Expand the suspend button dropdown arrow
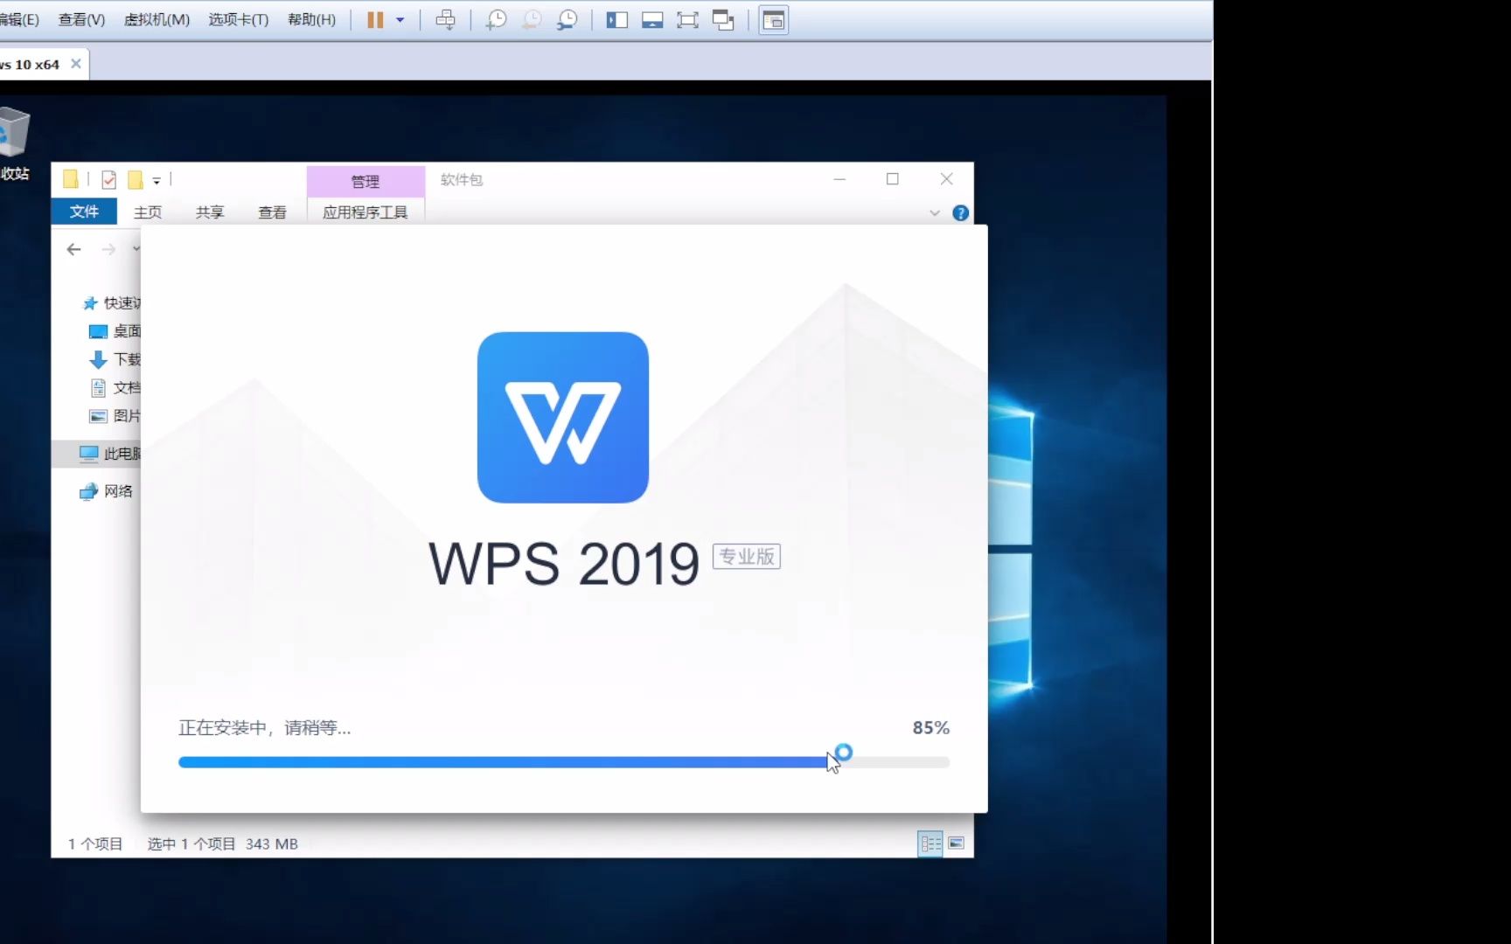Image resolution: width=1511 pixels, height=944 pixels. (x=400, y=19)
